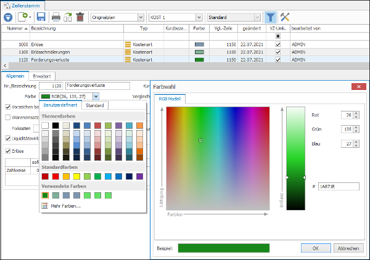Click Kostenart type icon in row 1000 Erlöse
Image resolution: width=370 pixels, height=260 pixels.
(x=128, y=44)
